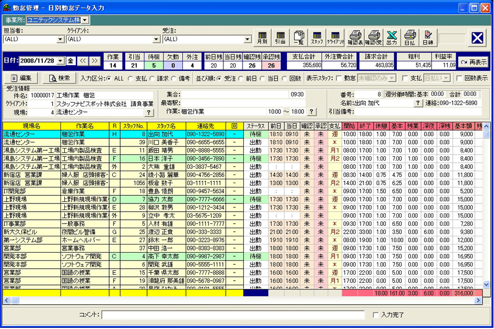The width and height of the screenshot is (494, 329).
Task: Click the 日払 daily payment printer icon
Action: (x=409, y=37)
